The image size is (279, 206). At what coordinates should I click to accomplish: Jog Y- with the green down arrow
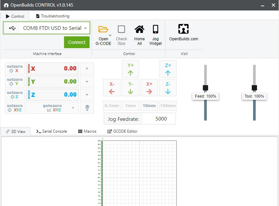tap(130, 87)
